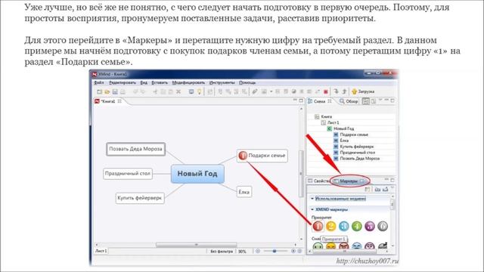Open the Модифицировать menu

tap(188, 82)
